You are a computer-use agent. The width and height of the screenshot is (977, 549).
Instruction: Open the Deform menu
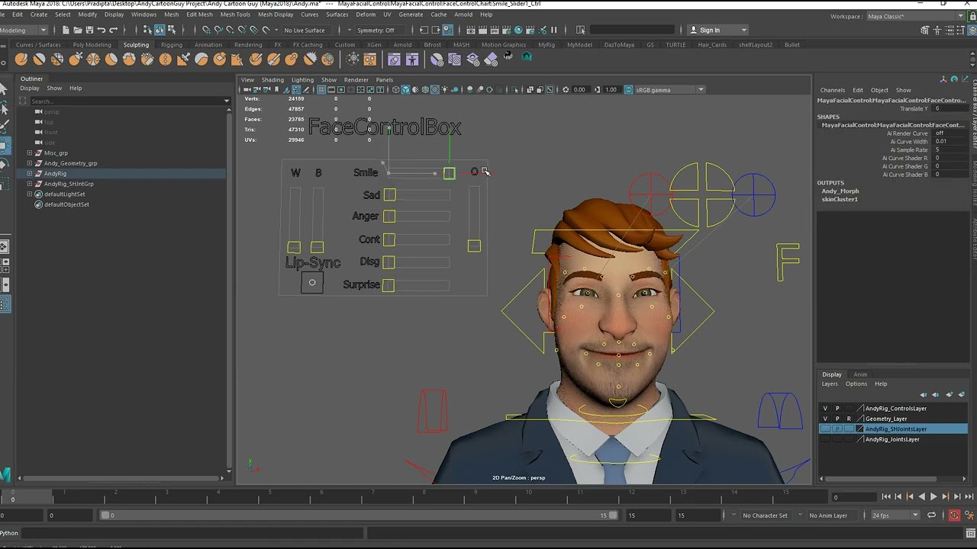click(x=366, y=14)
